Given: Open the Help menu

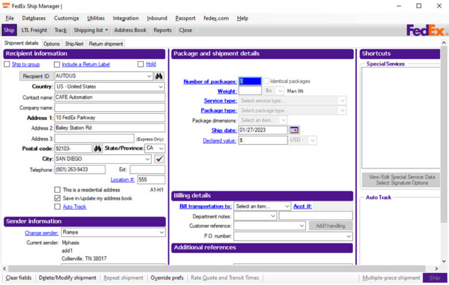Looking at the screenshot, I should (243, 18).
